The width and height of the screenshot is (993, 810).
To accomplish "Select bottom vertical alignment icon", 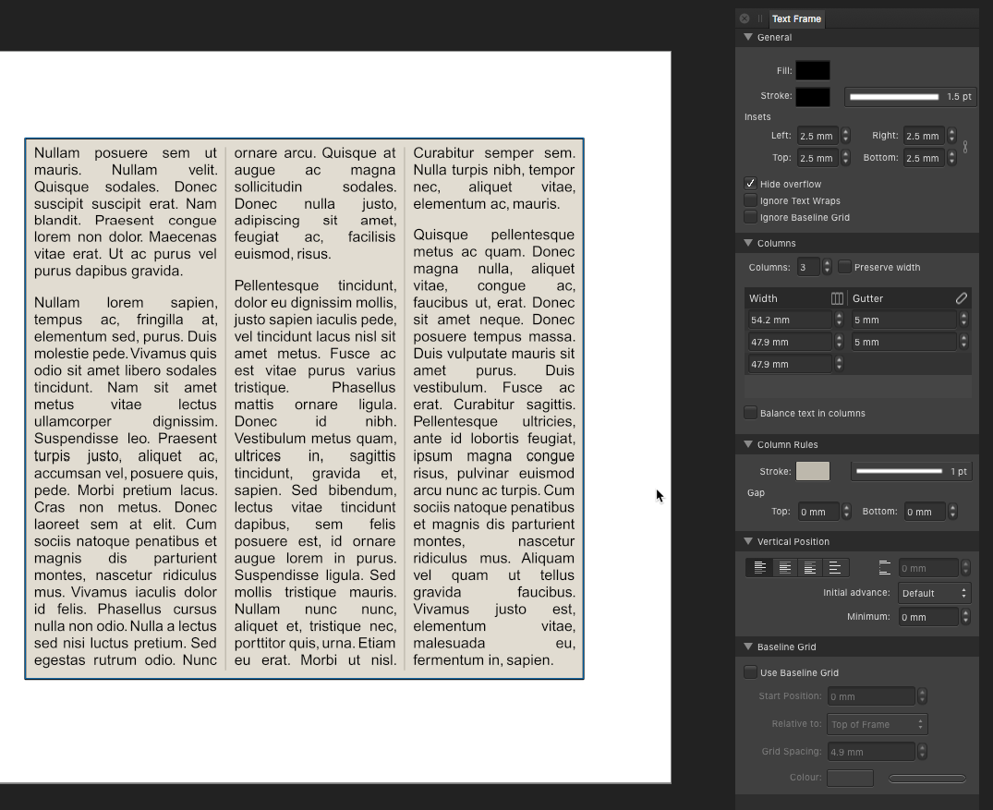I will tap(809, 568).
